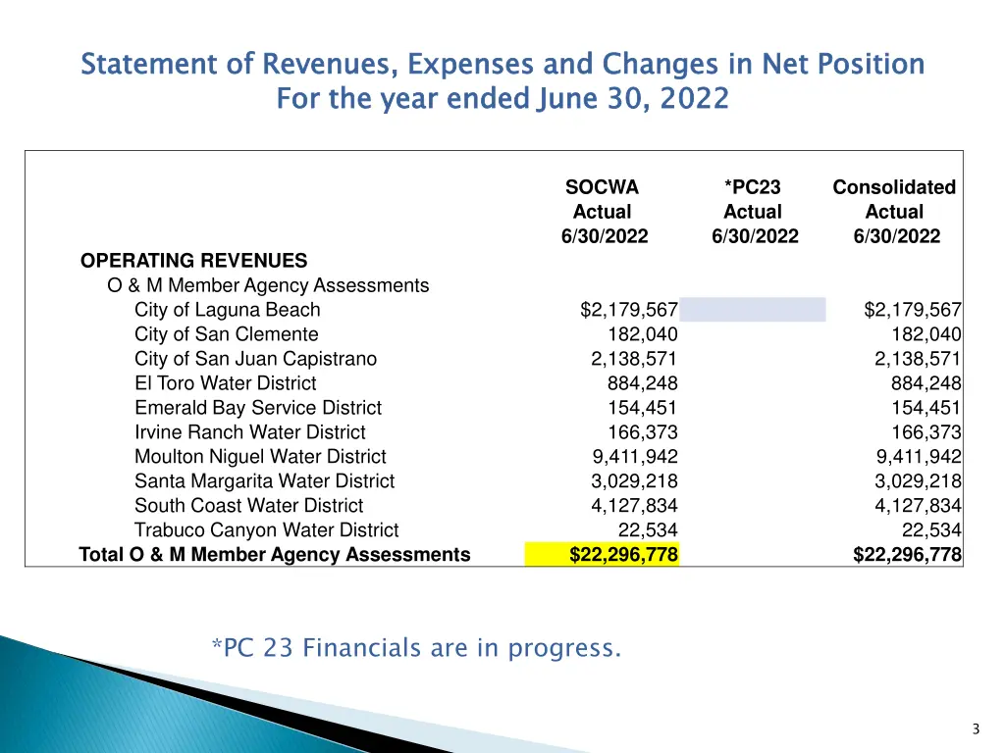
Task: Select the 'City of San Juan Capistrano' label
Action: (x=255, y=359)
